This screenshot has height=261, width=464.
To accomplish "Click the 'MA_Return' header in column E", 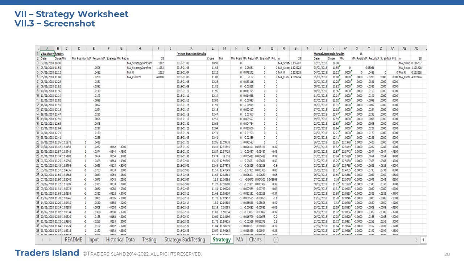I will [x=94, y=58].
